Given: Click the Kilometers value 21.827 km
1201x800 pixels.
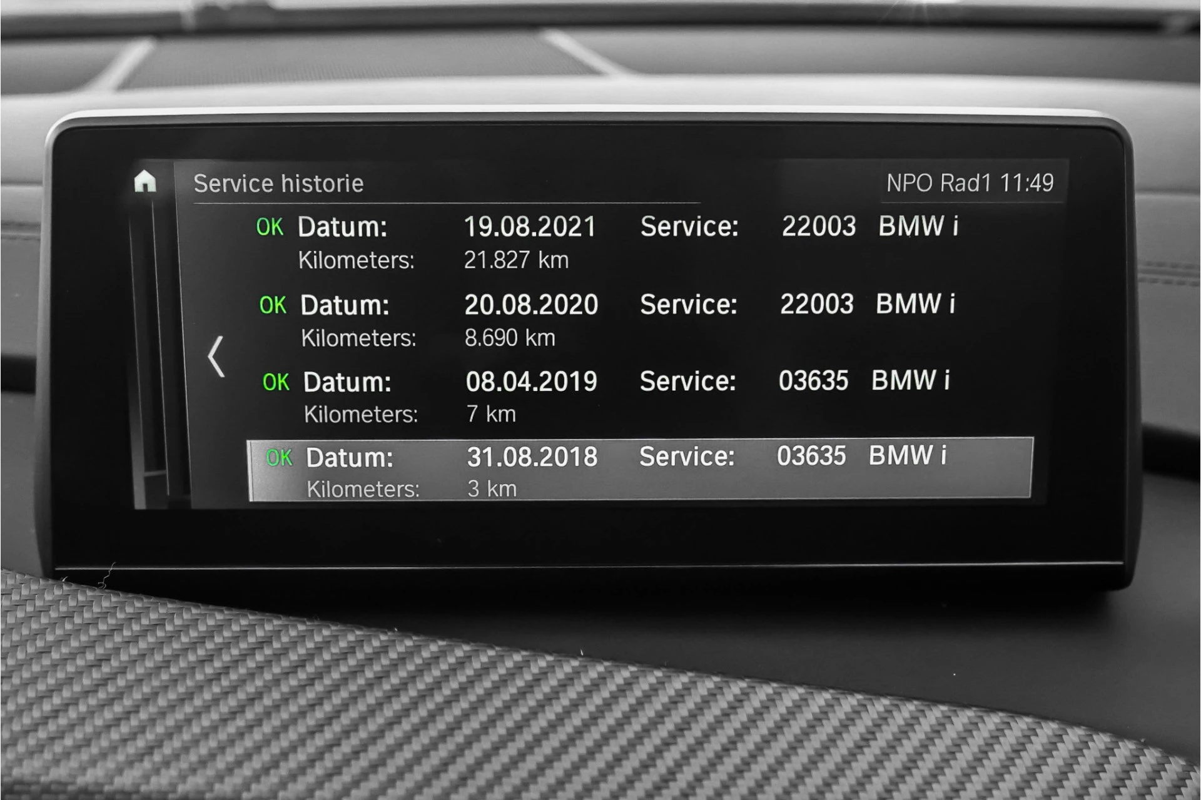Looking at the screenshot, I should pyautogui.click(x=517, y=260).
